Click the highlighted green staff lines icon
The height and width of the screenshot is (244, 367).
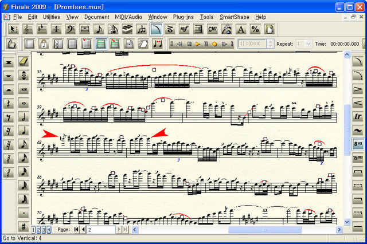[x=101, y=44]
